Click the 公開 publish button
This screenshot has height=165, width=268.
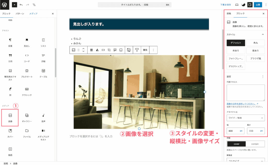pos(258,5)
